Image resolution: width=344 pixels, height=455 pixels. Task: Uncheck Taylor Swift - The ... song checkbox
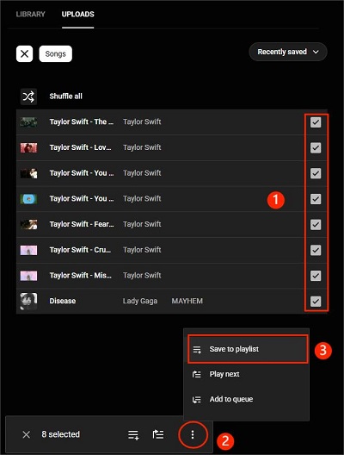[316, 122]
